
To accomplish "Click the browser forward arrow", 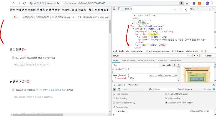I will point(19,3).
